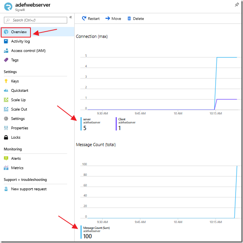The height and width of the screenshot is (243, 243).
Task: Click the purple Client legend color bar
Action: pos(116,124)
